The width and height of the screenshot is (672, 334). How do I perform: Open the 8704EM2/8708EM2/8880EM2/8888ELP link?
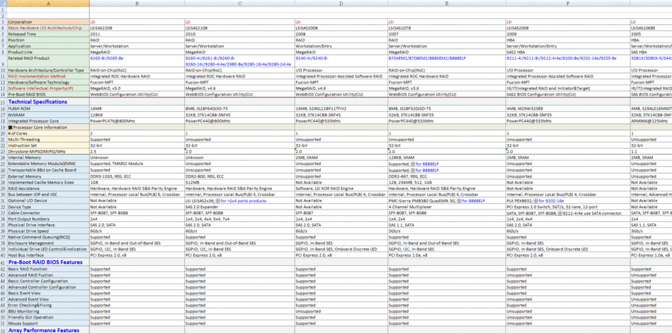click(427, 58)
